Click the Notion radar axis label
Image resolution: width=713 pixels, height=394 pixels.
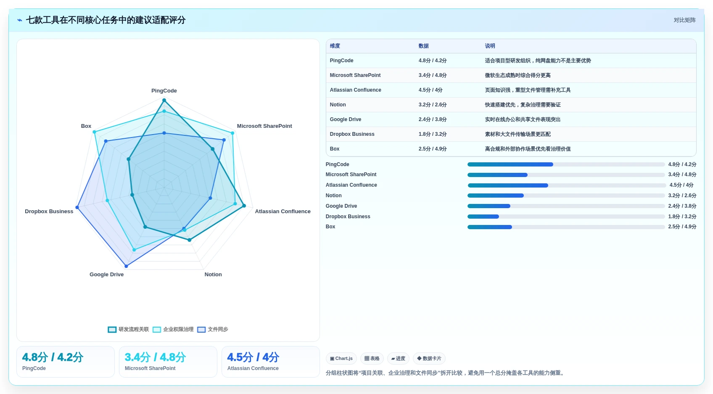click(x=213, y=275)
